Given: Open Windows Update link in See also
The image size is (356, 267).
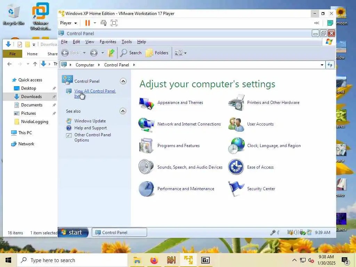Looking at the screenshot, I should click(x=90, y=121).
